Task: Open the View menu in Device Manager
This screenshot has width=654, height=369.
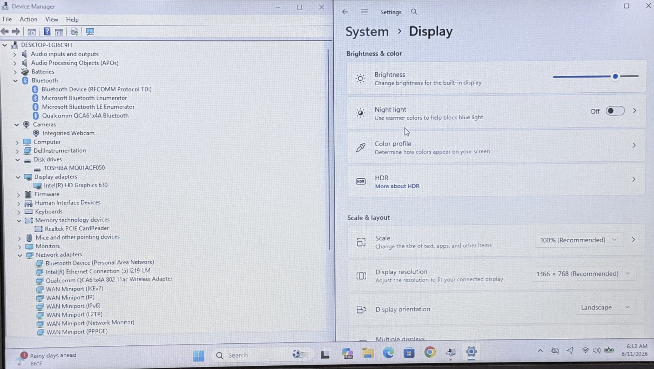Action: 52,19
